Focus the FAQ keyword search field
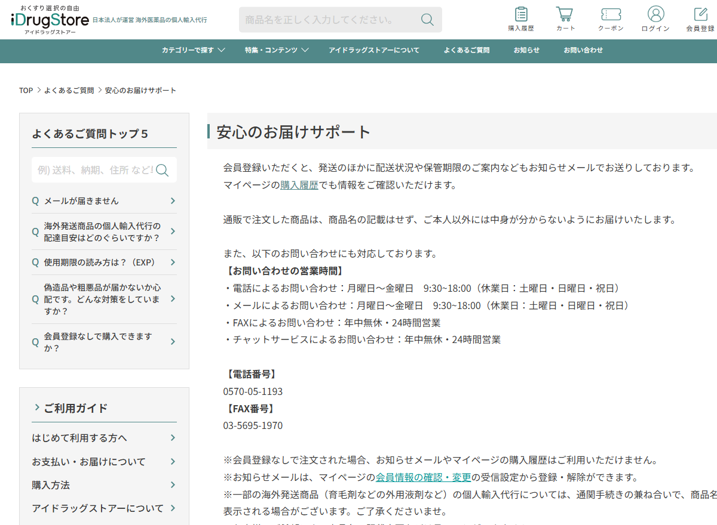The height and width of the screenshot is (525, 717). (94, 171)
